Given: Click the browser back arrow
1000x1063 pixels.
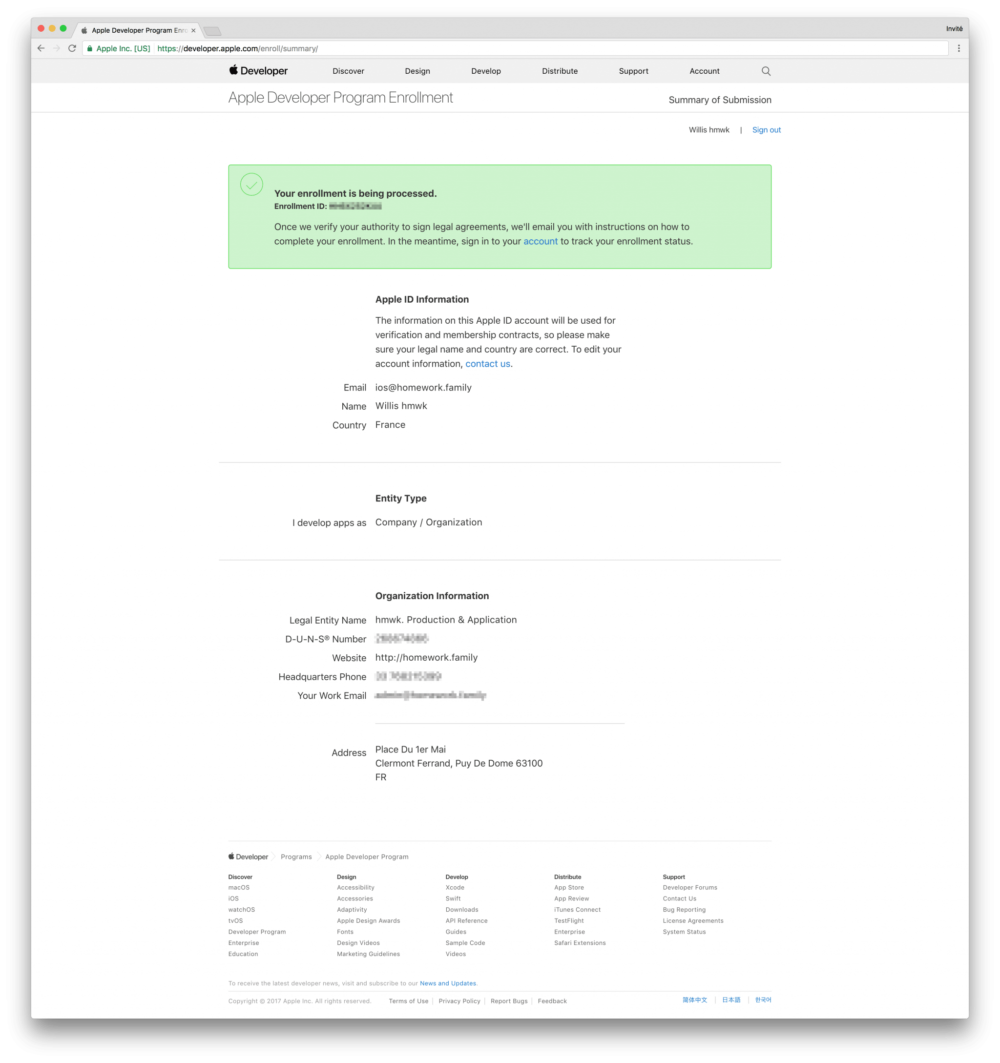Looking at the screenshot, I should [41, 48].
